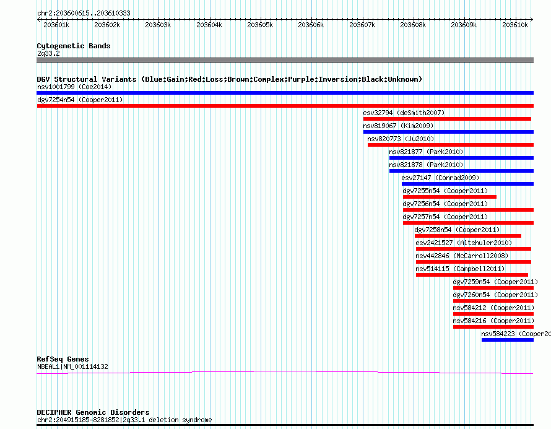Screen dimensions: 551x429
Task: Click the gray cytogenetic band bar
Action: point(285,60)
